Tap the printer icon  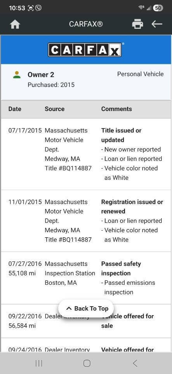click(137, 24)
